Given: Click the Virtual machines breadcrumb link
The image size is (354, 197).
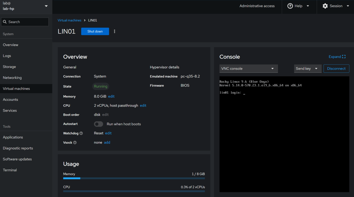Looking at the screenshot, I should click(x=69, y=20).
